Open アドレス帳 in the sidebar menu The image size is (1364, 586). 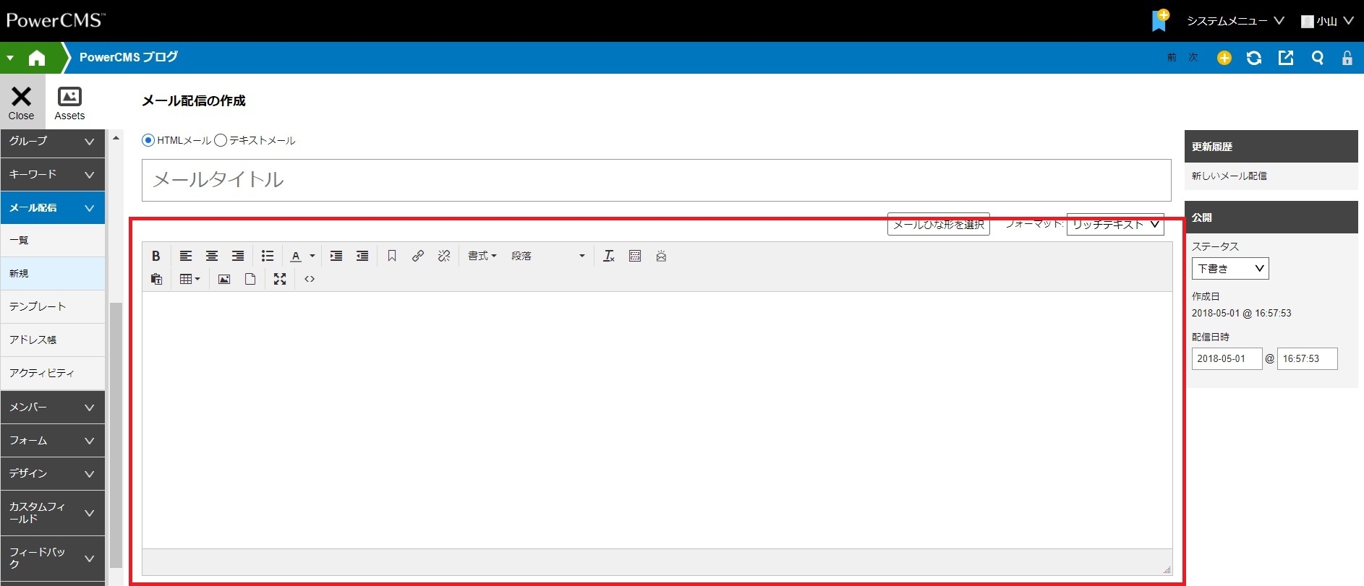(53, 340)
